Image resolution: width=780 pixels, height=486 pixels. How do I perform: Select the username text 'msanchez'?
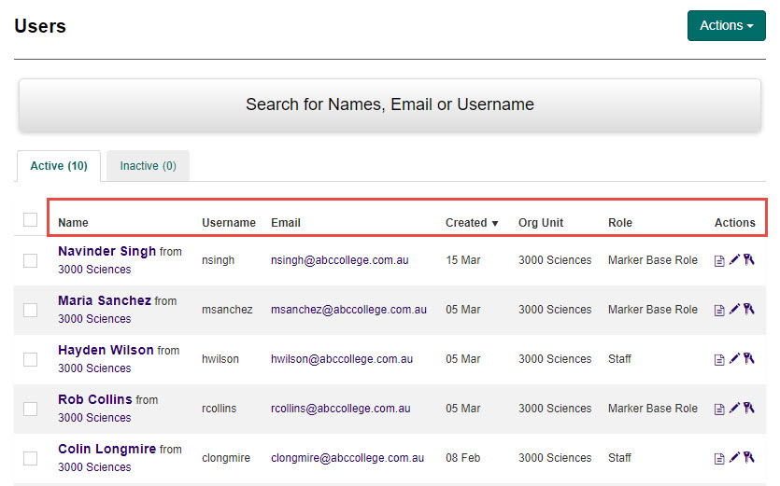click(x=227, y=310)
